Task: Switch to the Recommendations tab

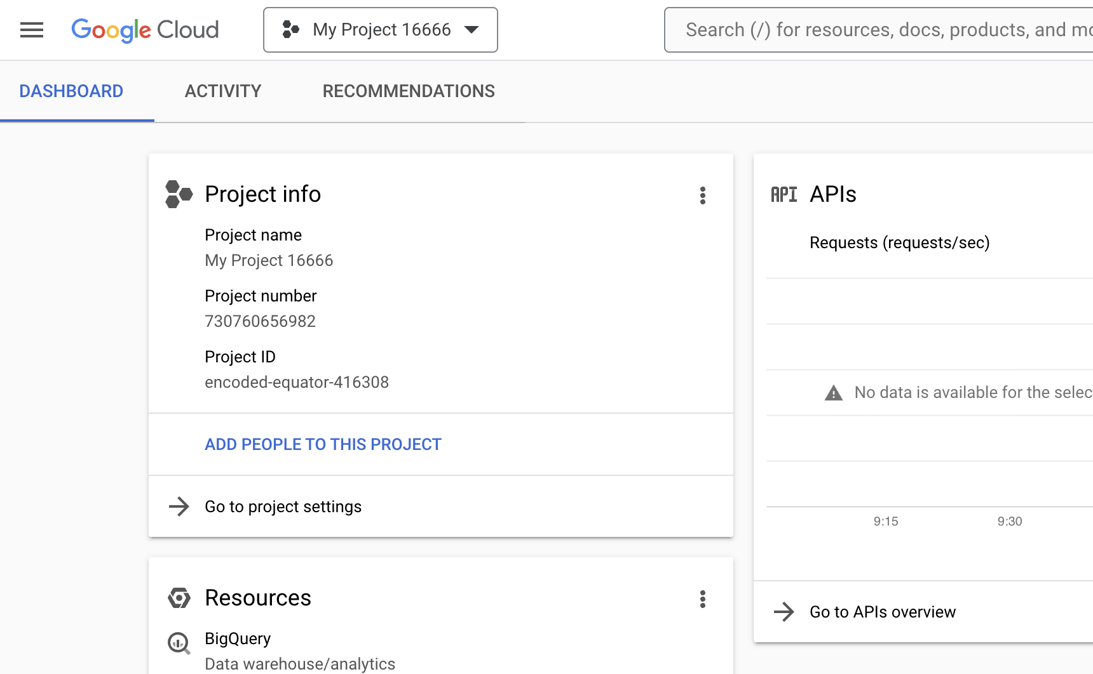Action: (409, 91)
